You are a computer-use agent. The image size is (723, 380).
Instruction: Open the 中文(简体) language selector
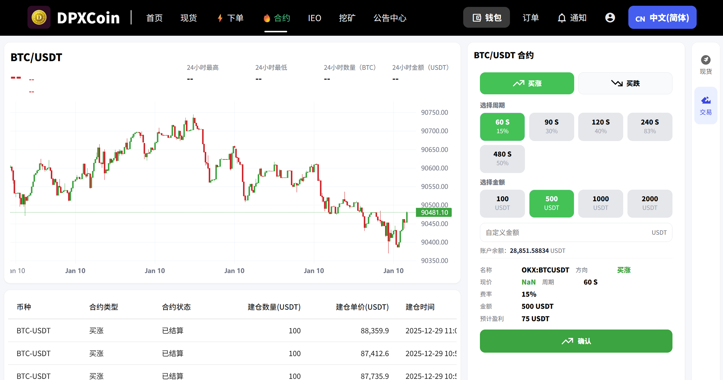(x=662, y=18)
